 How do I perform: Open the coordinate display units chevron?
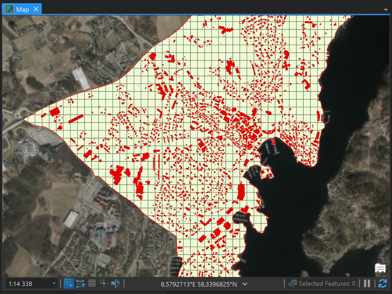click(245, 284)
